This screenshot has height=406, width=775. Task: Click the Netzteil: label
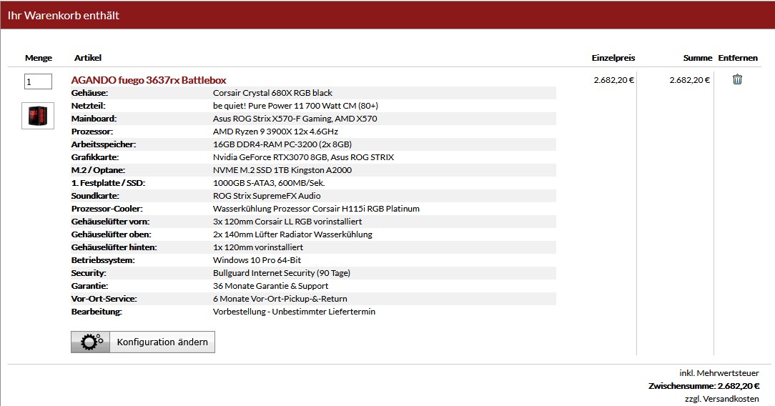[x=89, y=106]
